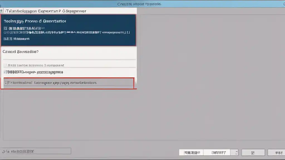Tick the checkbox in the bold dark-text row
The width and height of the screenshot is (285, 160).
point(5,72)
